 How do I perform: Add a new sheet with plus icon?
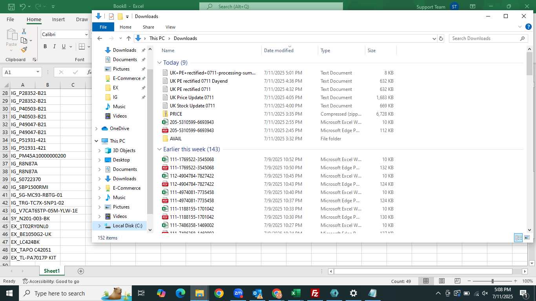click(81, 271)
